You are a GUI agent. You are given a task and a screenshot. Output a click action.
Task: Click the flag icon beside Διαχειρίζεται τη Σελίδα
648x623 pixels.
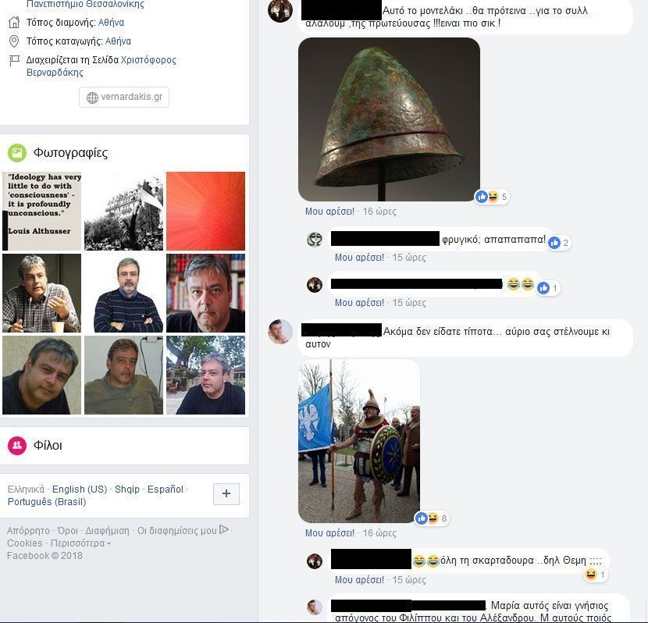pyautogui.click(x=14, y=60)
